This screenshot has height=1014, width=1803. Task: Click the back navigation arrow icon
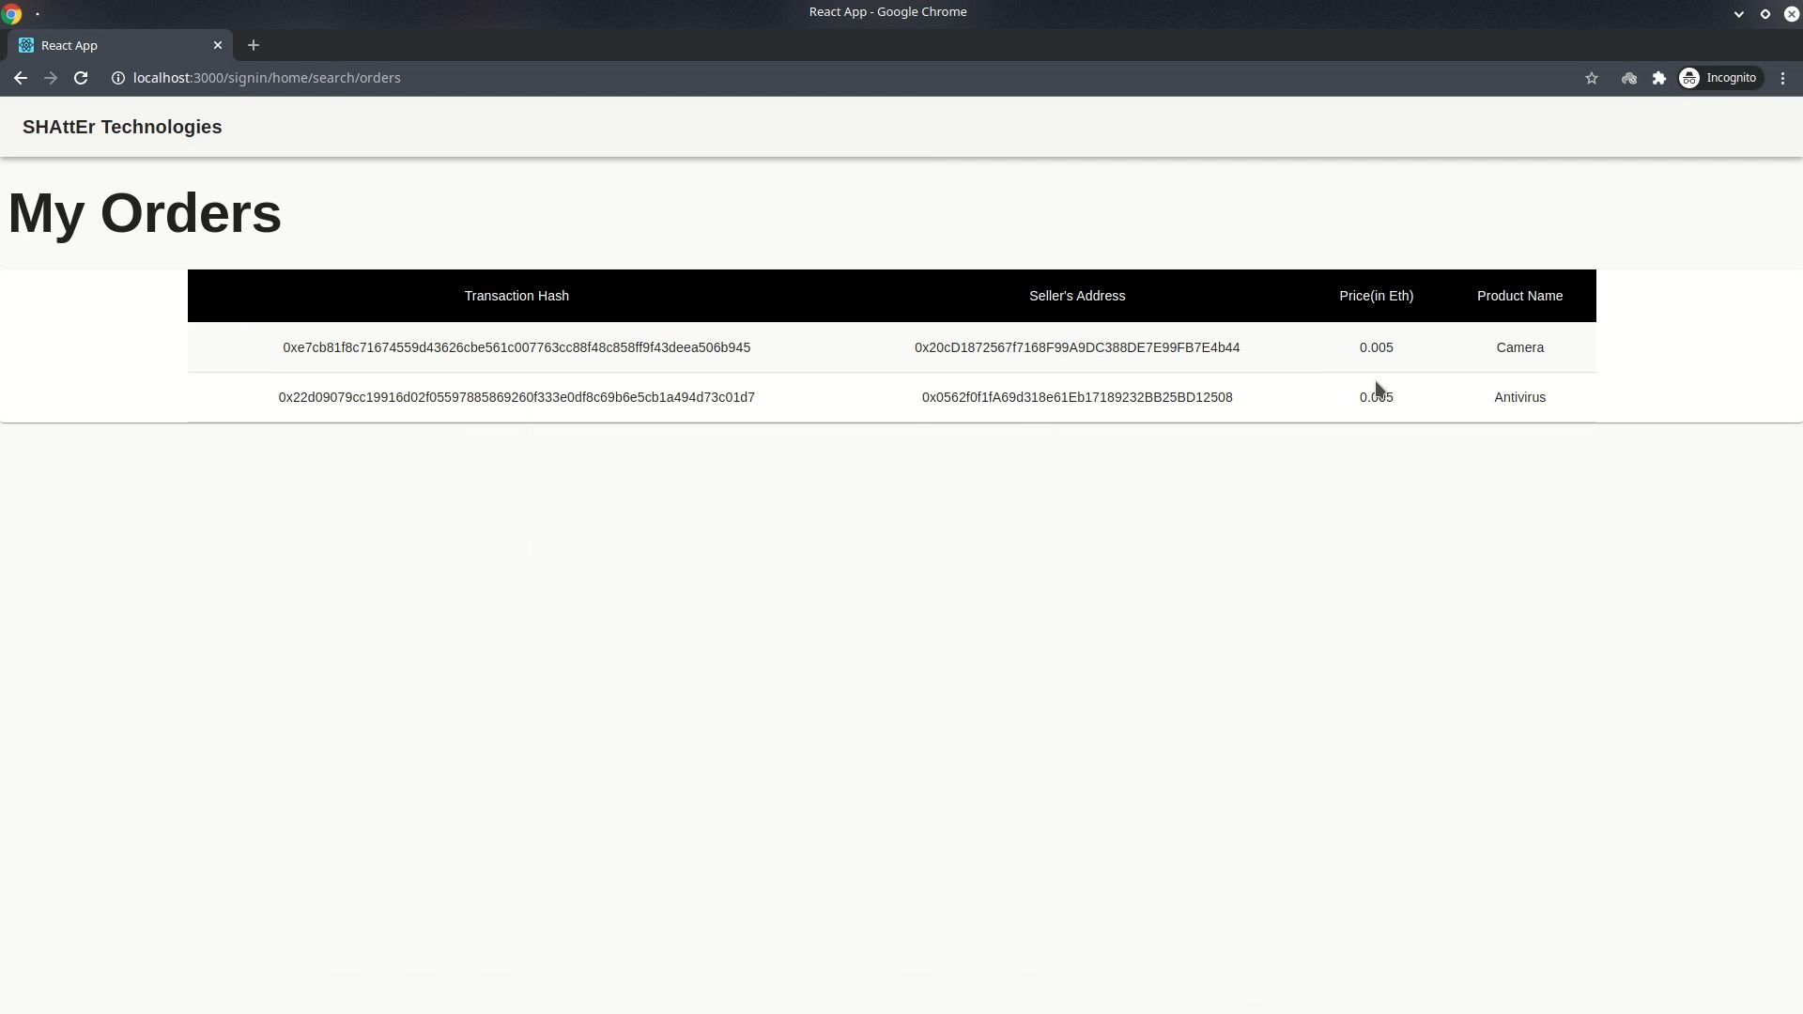point(21,77)
